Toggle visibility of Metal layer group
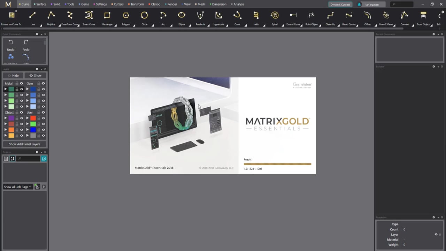This screenshot has width=446, height=251. (21, 83)
